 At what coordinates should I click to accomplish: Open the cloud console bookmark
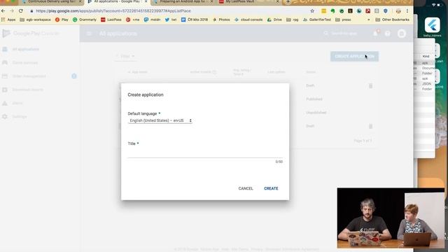(248, 20)
